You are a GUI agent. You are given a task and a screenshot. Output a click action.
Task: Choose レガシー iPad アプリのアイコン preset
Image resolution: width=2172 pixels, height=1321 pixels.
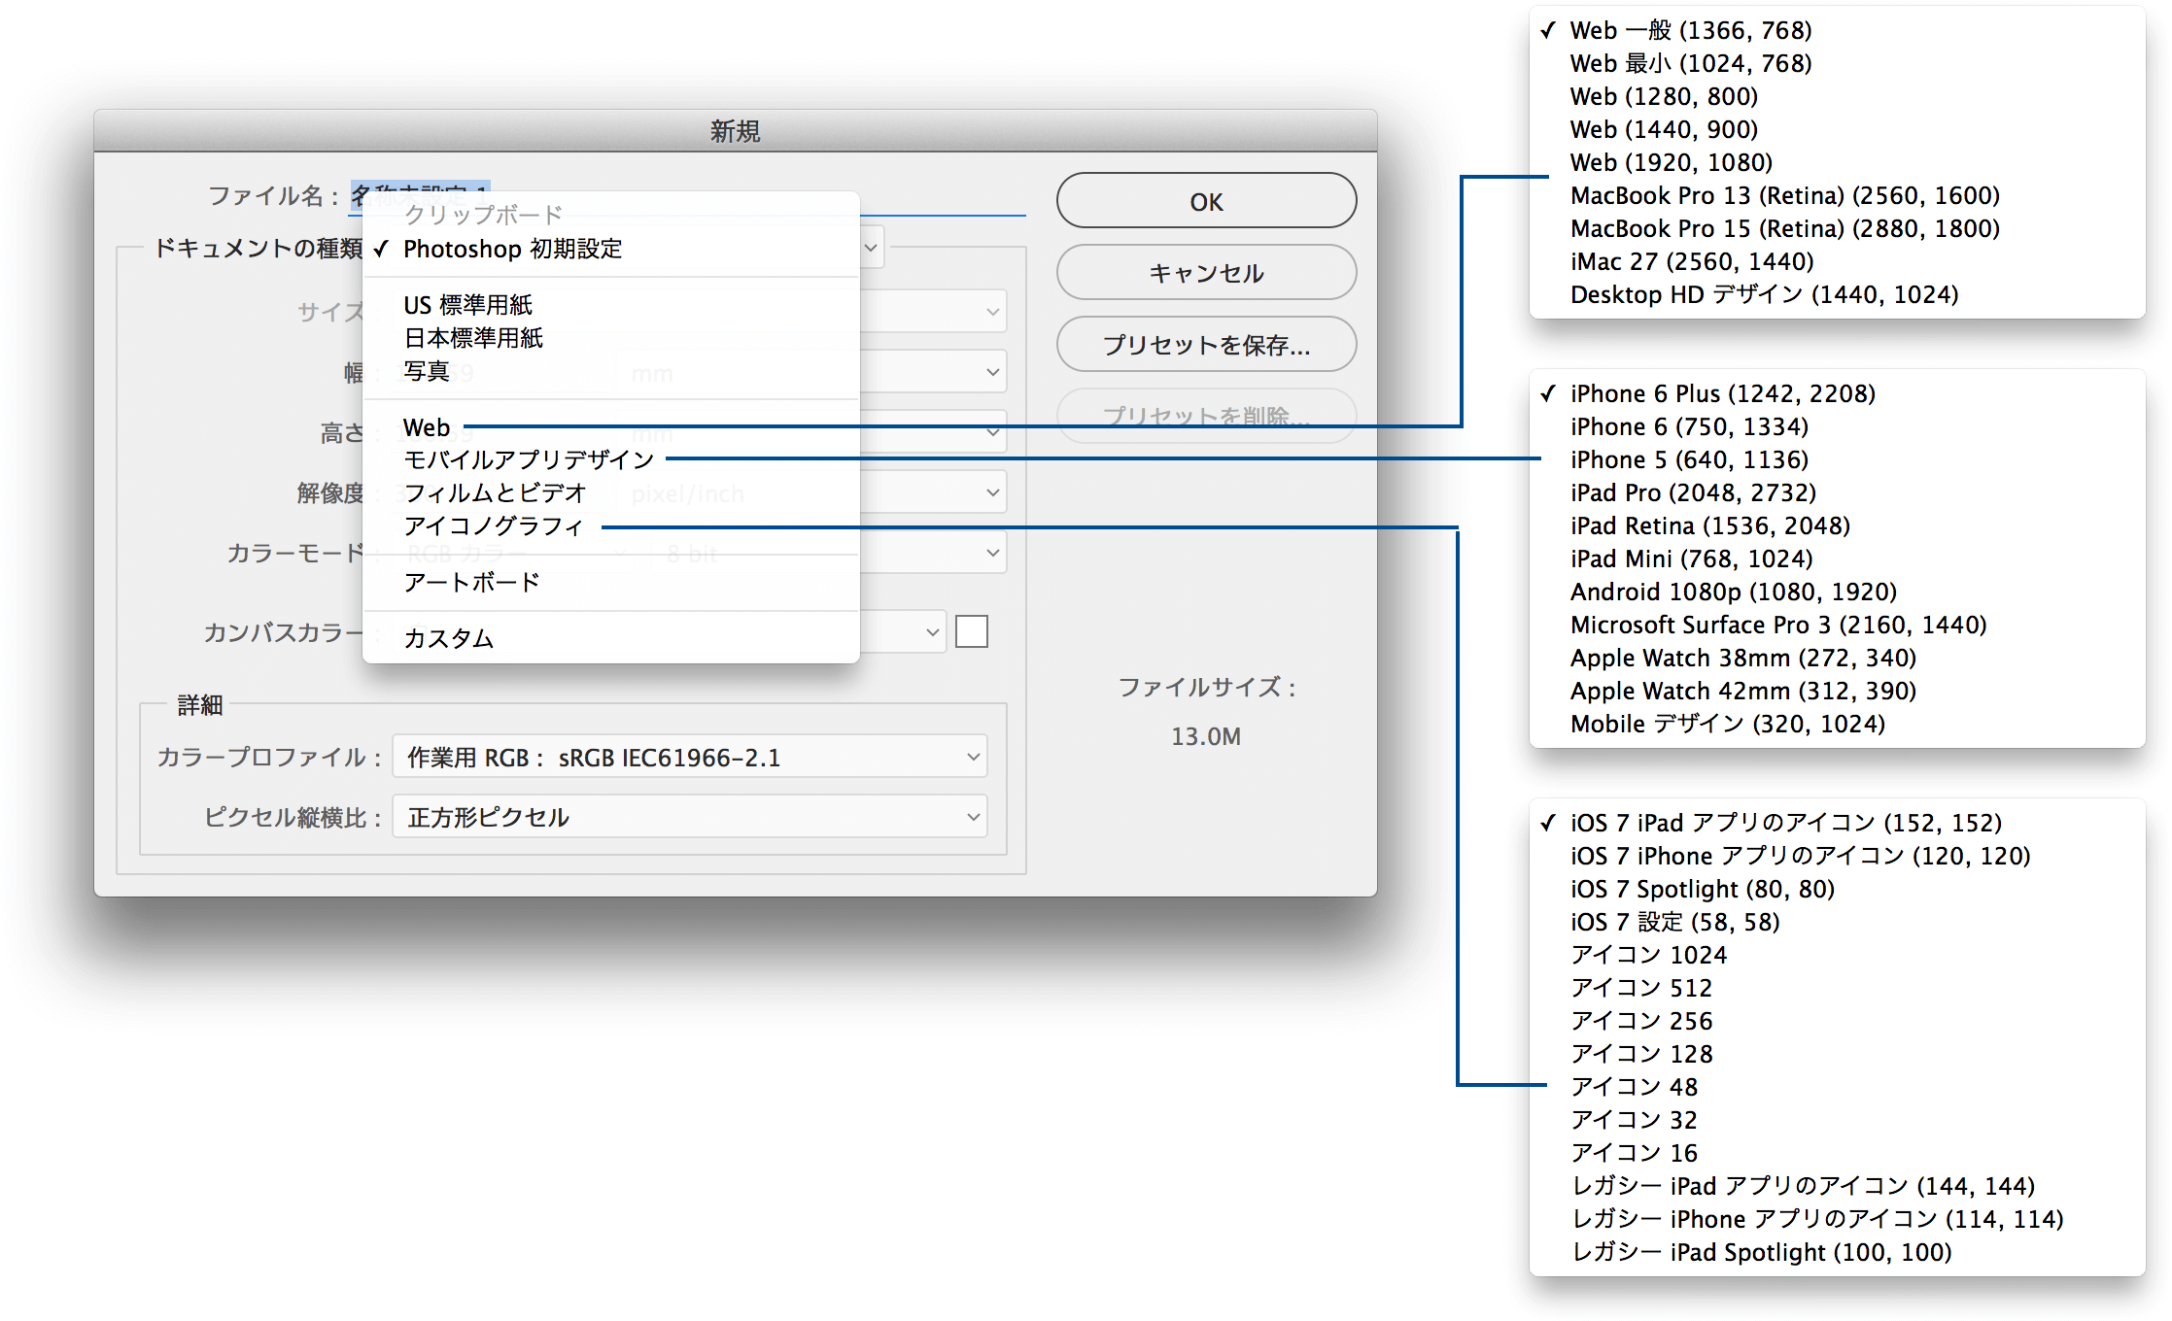coord(1837,1186)
